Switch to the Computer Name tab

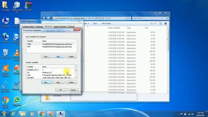(x=28, y=26)
